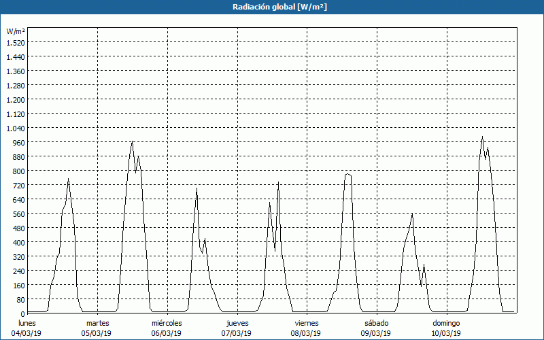The image size is (544, 340).
Task: Select the 1.280 y-axis value
Action: click(16, 86)
